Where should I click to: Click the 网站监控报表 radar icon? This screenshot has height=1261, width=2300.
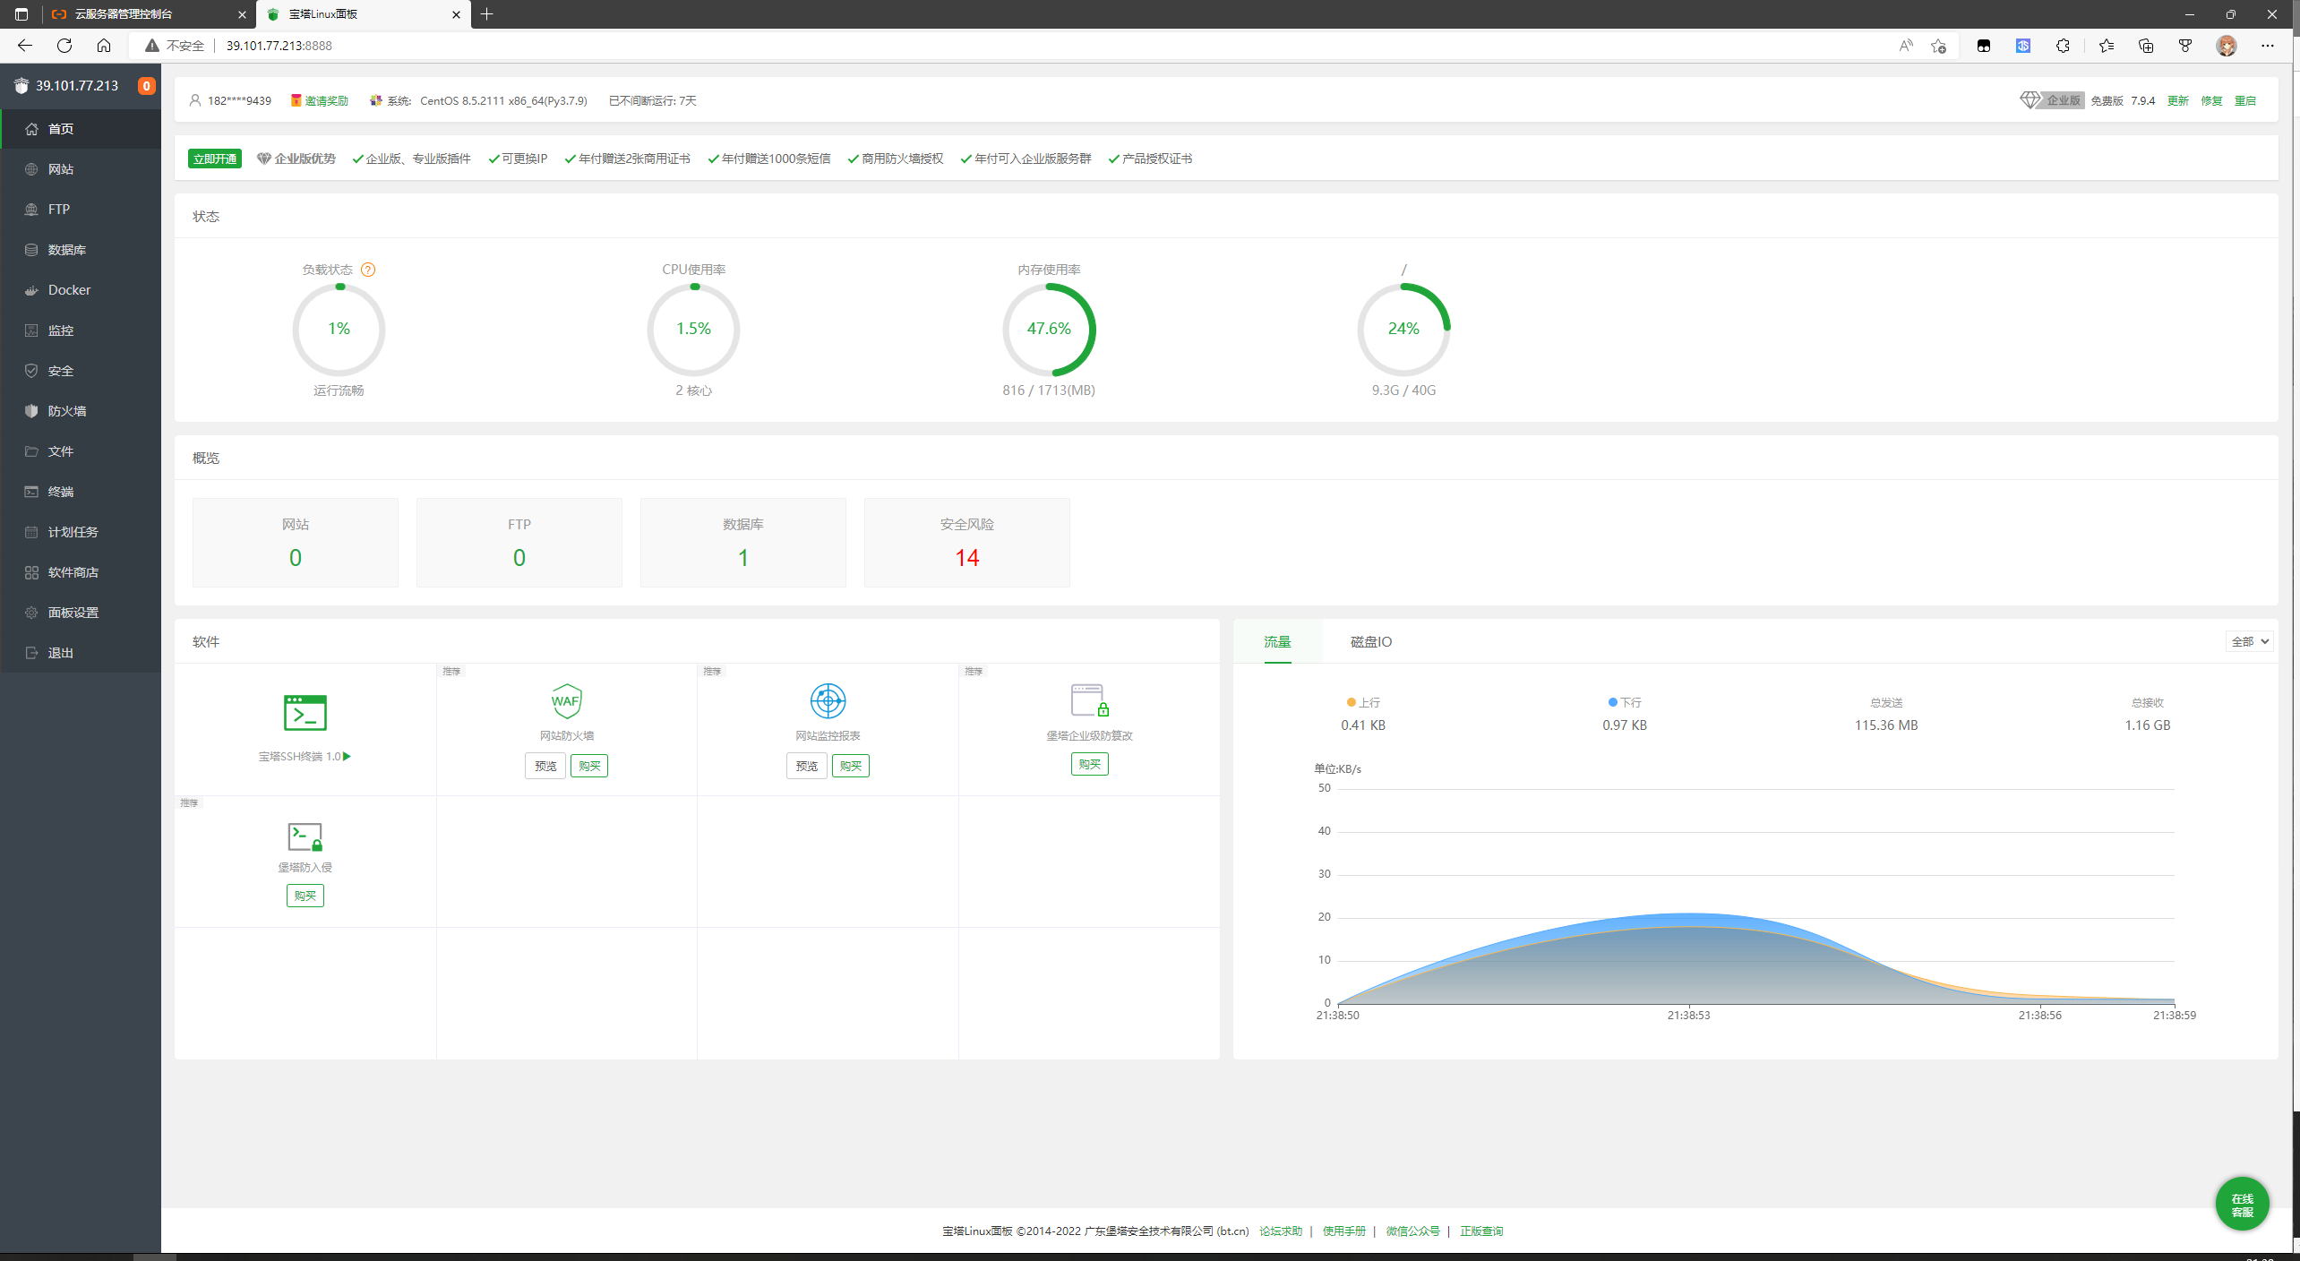tap(828, 701)
